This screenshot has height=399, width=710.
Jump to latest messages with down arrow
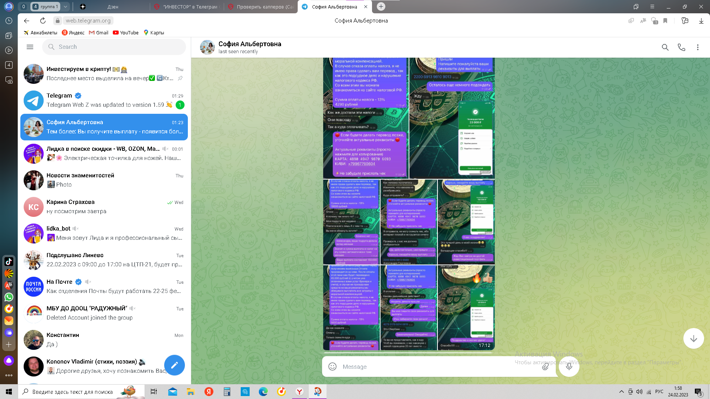[693, 338]
